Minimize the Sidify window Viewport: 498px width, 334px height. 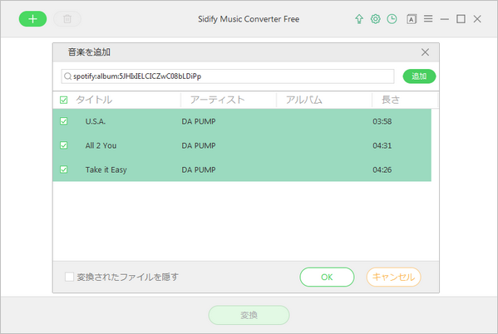click(x=445, y=19)
